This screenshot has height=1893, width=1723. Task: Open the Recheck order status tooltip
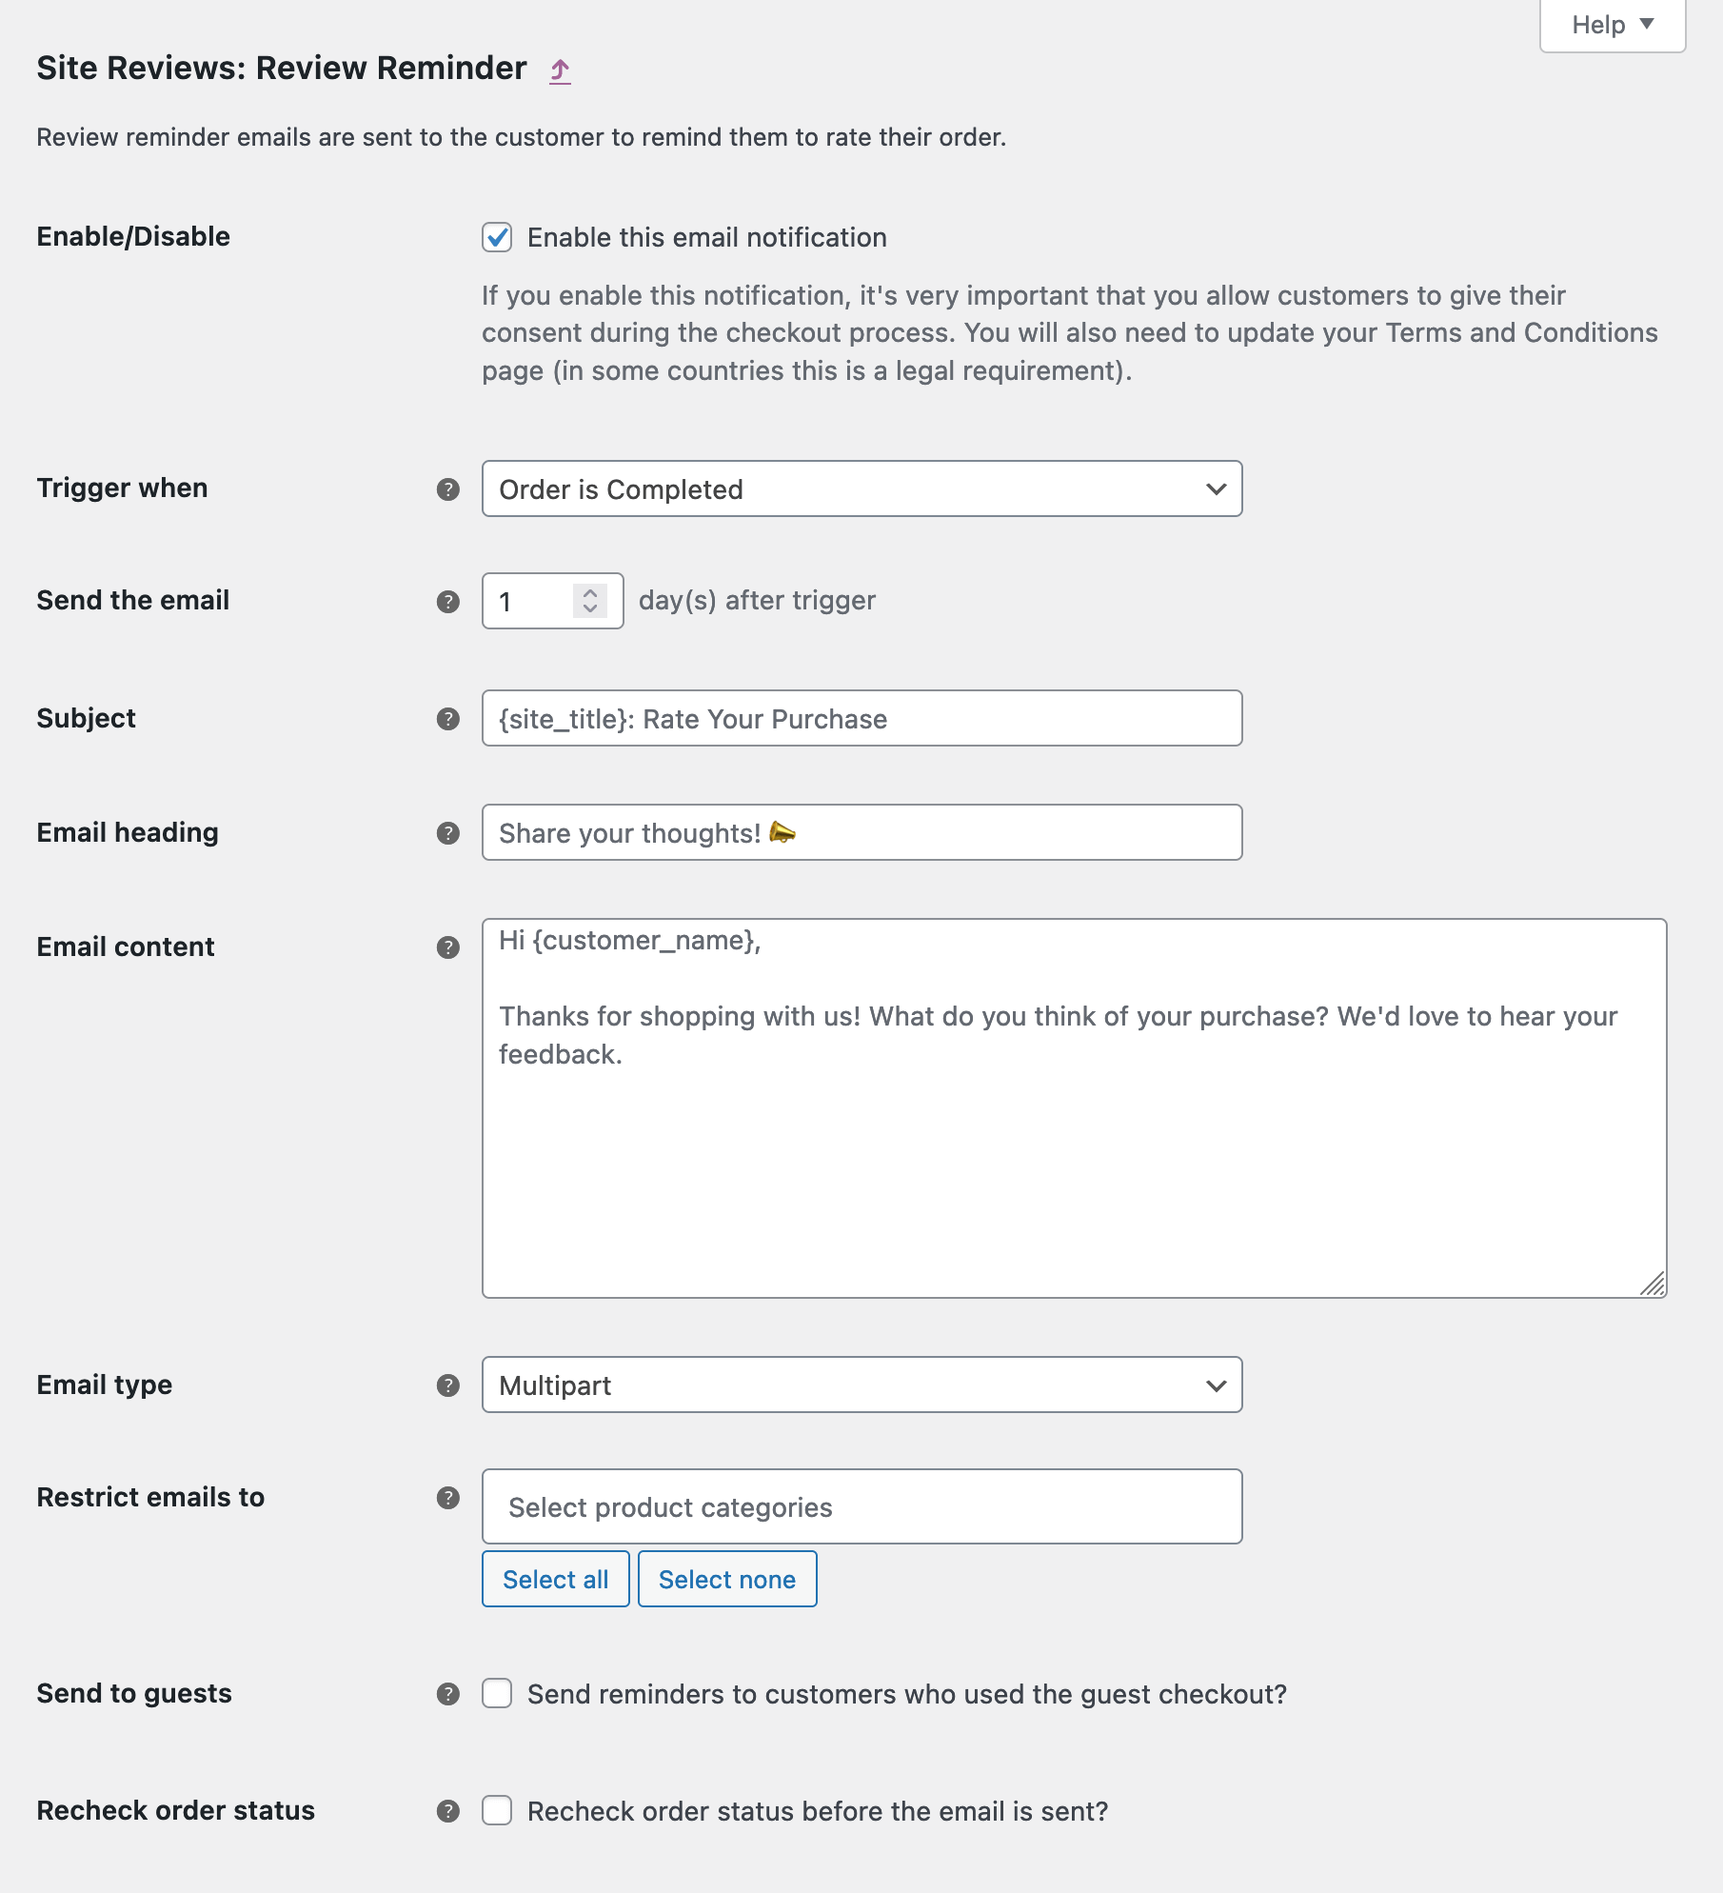(x=447, y=1809)
